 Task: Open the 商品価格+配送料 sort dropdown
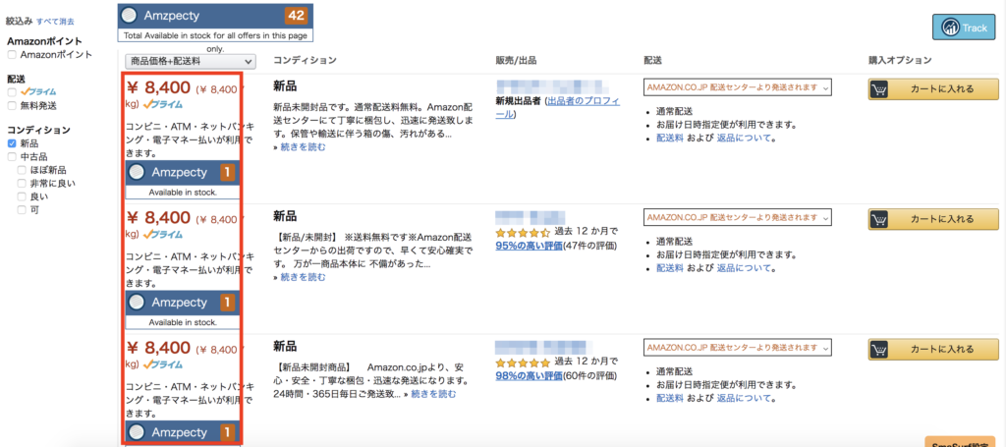point(191,62)
